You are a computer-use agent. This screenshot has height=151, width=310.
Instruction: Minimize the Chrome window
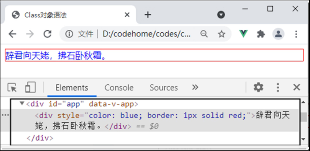pyautogui.click(x=245, y=9)
